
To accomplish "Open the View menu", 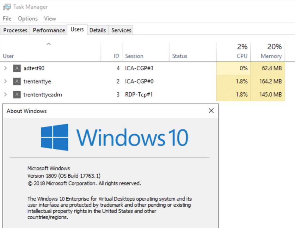I will 50,19.
